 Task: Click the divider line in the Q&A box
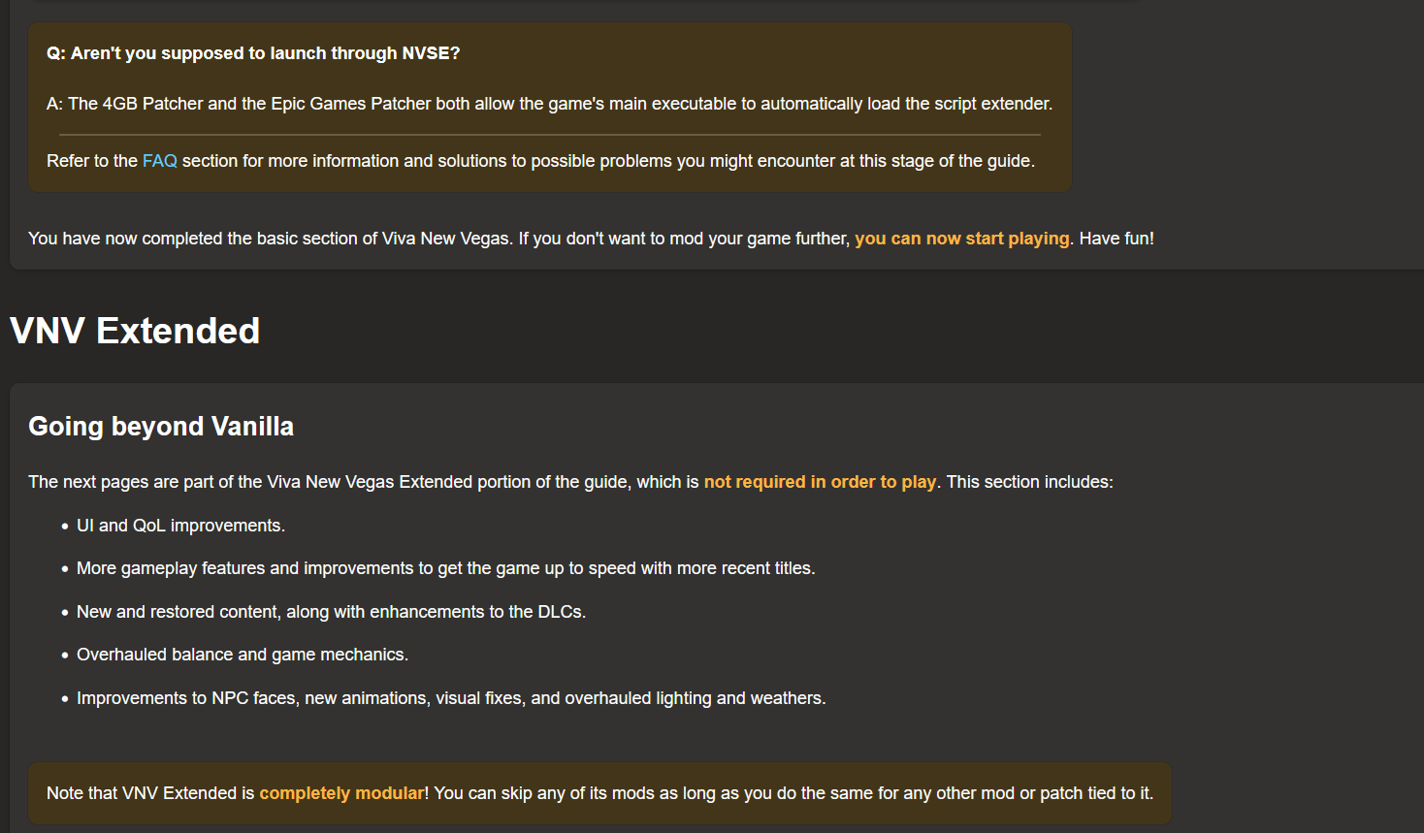[550, 135]
